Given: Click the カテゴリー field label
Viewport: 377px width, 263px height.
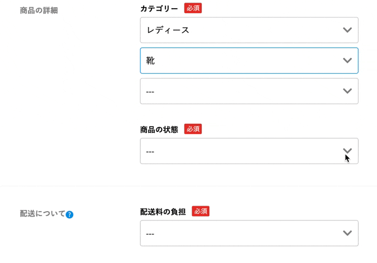Looking at the screenshot, I should 159,9.
